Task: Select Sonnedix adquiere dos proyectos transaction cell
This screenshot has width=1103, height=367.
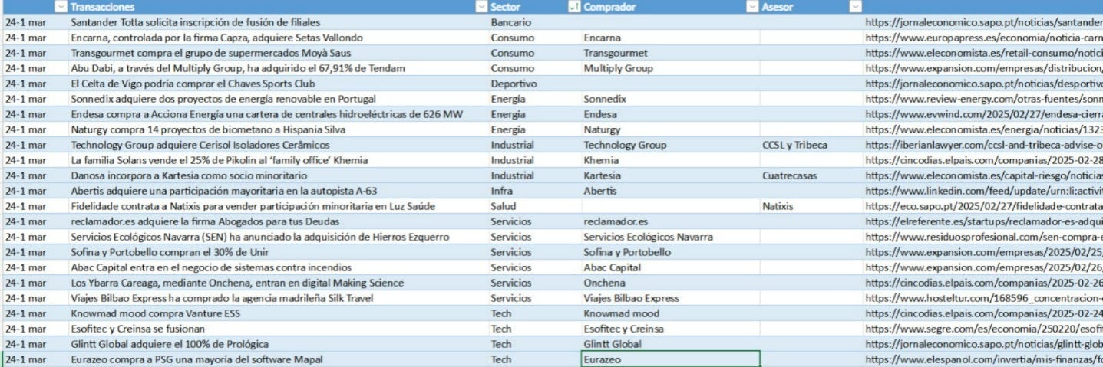Action: 278,99
